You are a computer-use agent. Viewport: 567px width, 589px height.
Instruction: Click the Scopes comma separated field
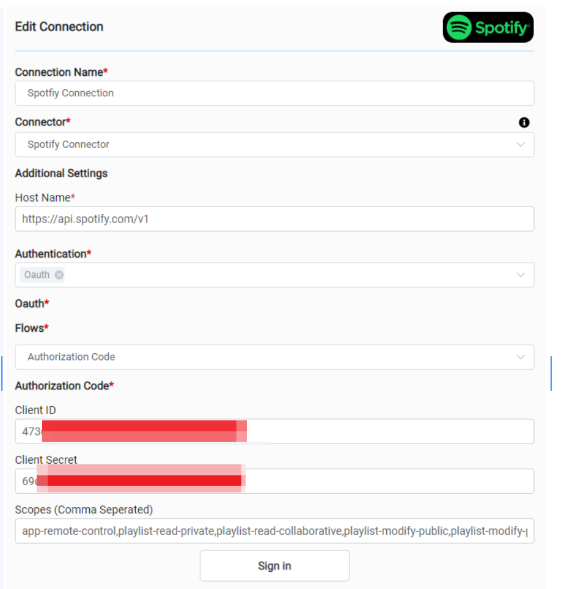(x=274, y=531)
